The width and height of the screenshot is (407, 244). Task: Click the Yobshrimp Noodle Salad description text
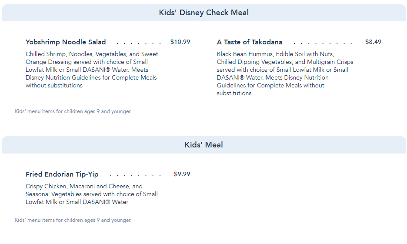[92, 70]
